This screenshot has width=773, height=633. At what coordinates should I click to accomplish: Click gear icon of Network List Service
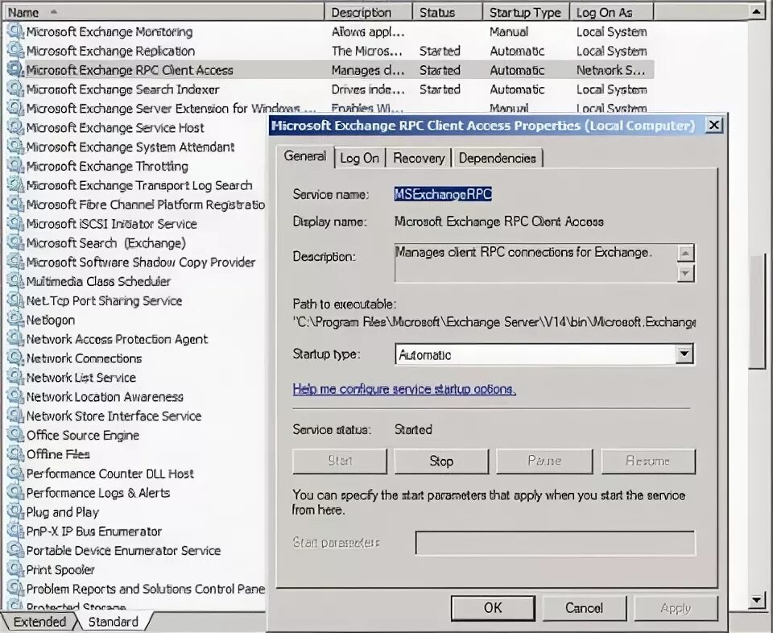point(15,379)
